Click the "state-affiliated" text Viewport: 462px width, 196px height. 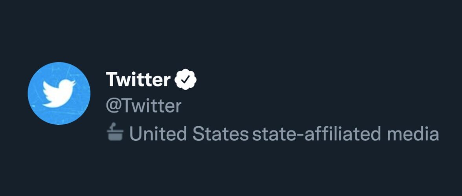click(x=317, y=134)
